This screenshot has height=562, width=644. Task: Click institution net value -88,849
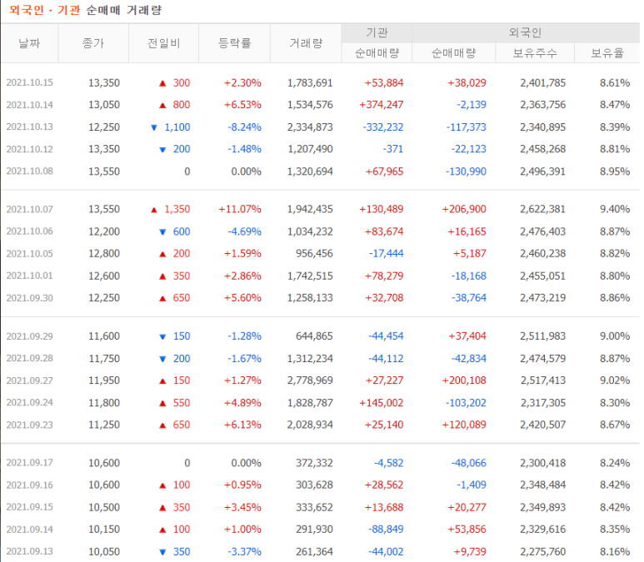coord(386,530)
